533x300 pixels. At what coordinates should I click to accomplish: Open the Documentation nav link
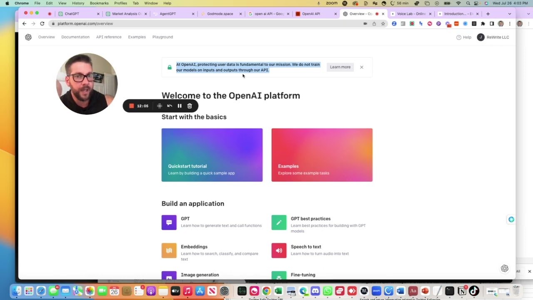75,37
